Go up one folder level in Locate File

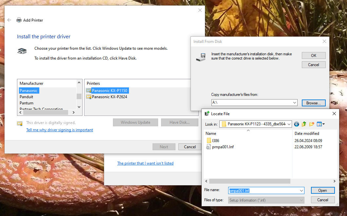[304, 124]
